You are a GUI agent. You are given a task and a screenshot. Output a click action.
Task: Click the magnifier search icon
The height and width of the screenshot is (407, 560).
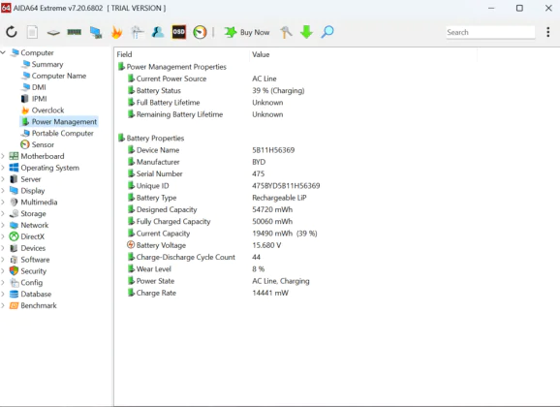coord(327,32)
